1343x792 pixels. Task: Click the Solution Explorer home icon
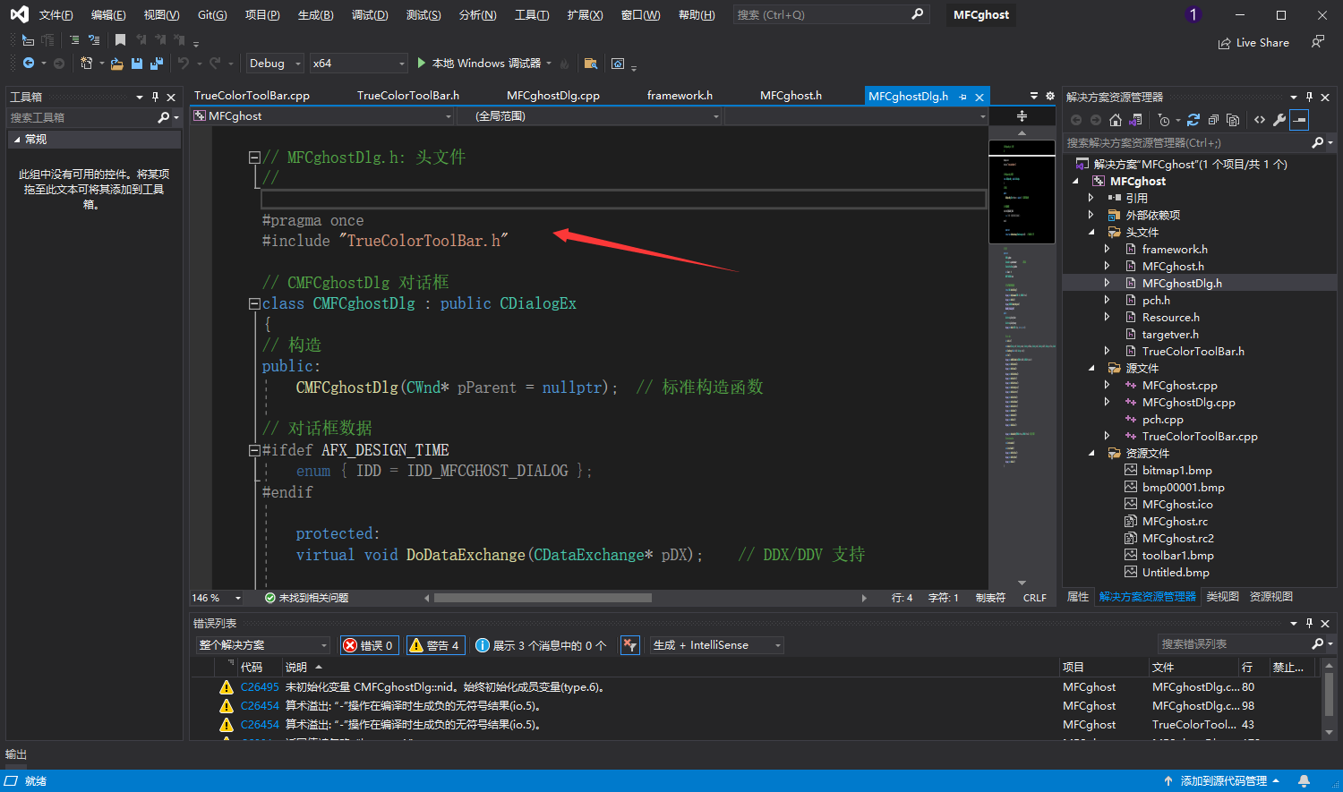[1115, 120]
